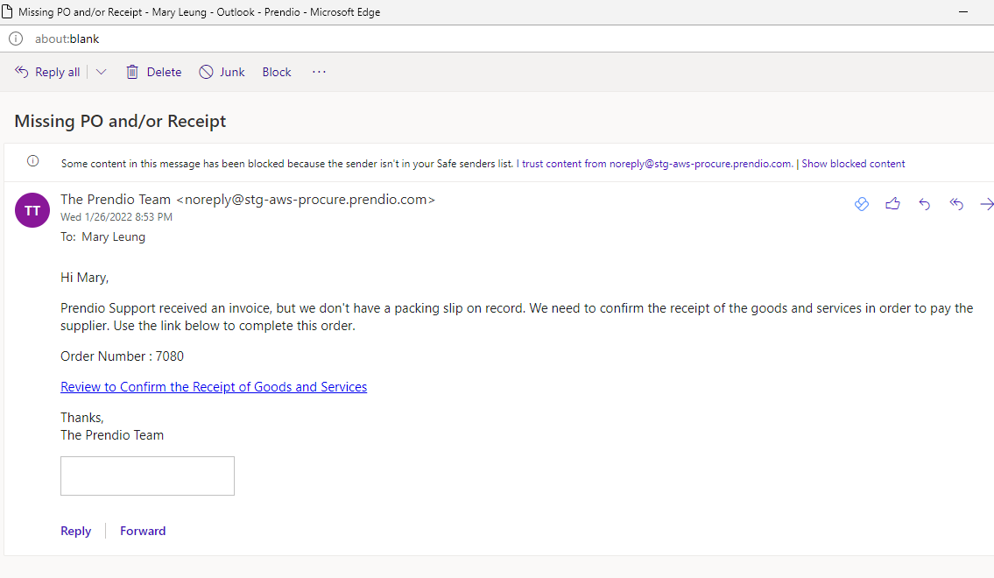The height and width of the screenshot is (578, 994).
Task: Mark the message as Junk
Action: [x=222, y=71]
